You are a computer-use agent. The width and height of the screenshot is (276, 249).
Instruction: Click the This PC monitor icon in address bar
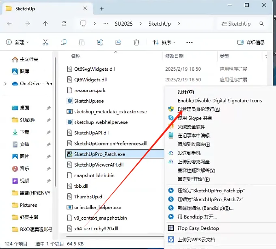click(x=83, y=24)
